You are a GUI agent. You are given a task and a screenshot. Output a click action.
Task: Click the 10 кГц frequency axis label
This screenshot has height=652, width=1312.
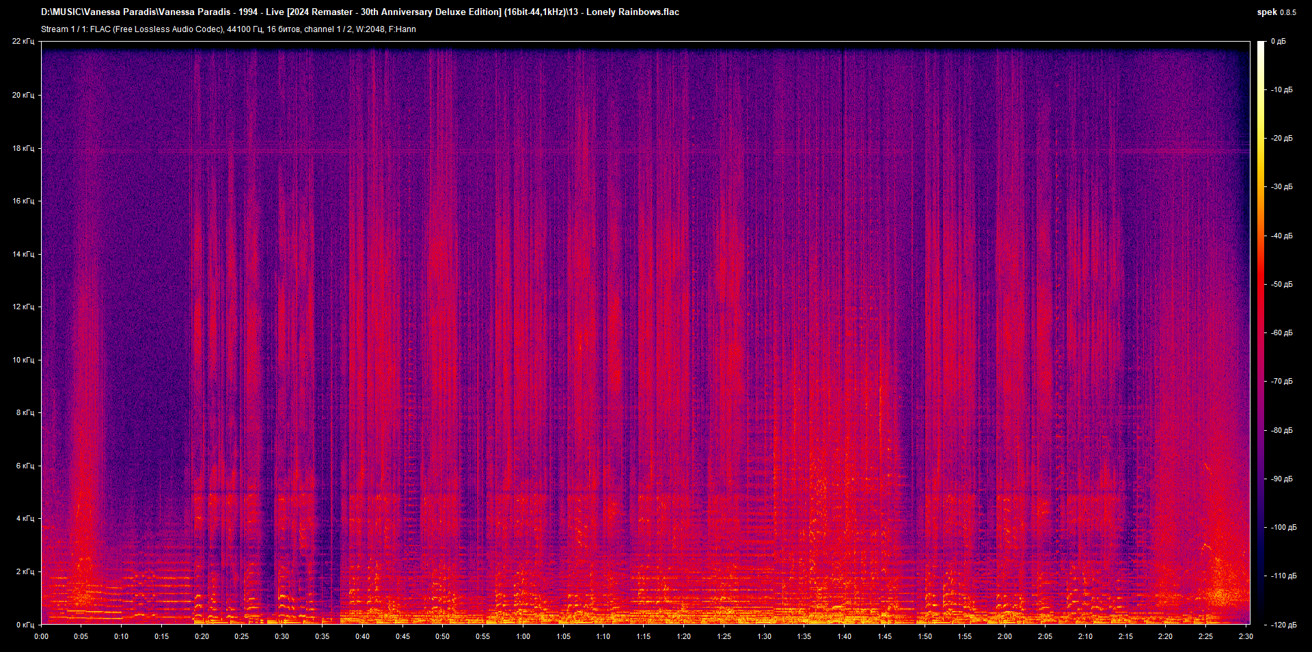23,360
